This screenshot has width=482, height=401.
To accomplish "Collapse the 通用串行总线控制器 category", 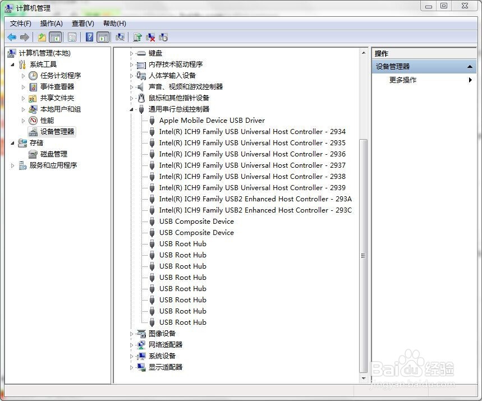I will point(132,109).
